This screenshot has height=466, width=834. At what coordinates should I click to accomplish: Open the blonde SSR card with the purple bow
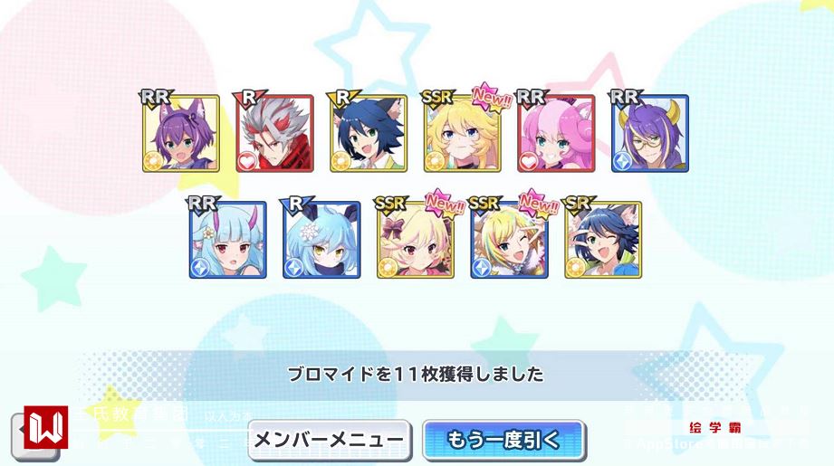tap(416, 240)
